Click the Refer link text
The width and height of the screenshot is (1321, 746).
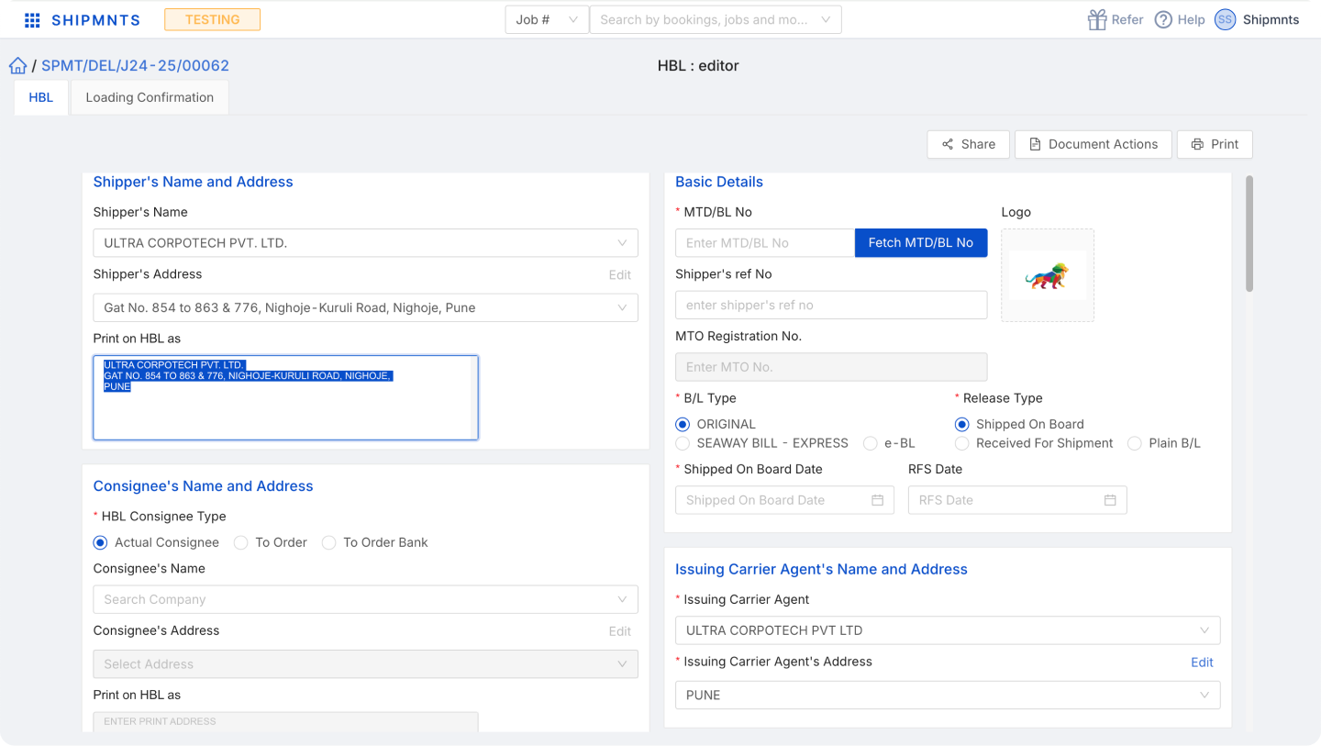point(1127,19)
